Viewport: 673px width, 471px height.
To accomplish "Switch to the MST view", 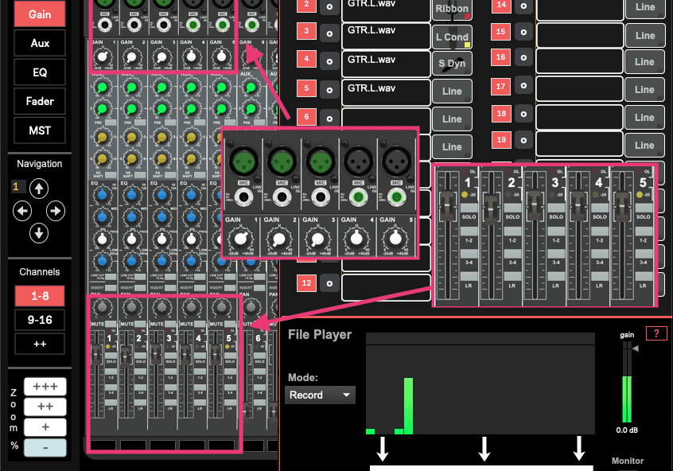I will coord(39,130).
